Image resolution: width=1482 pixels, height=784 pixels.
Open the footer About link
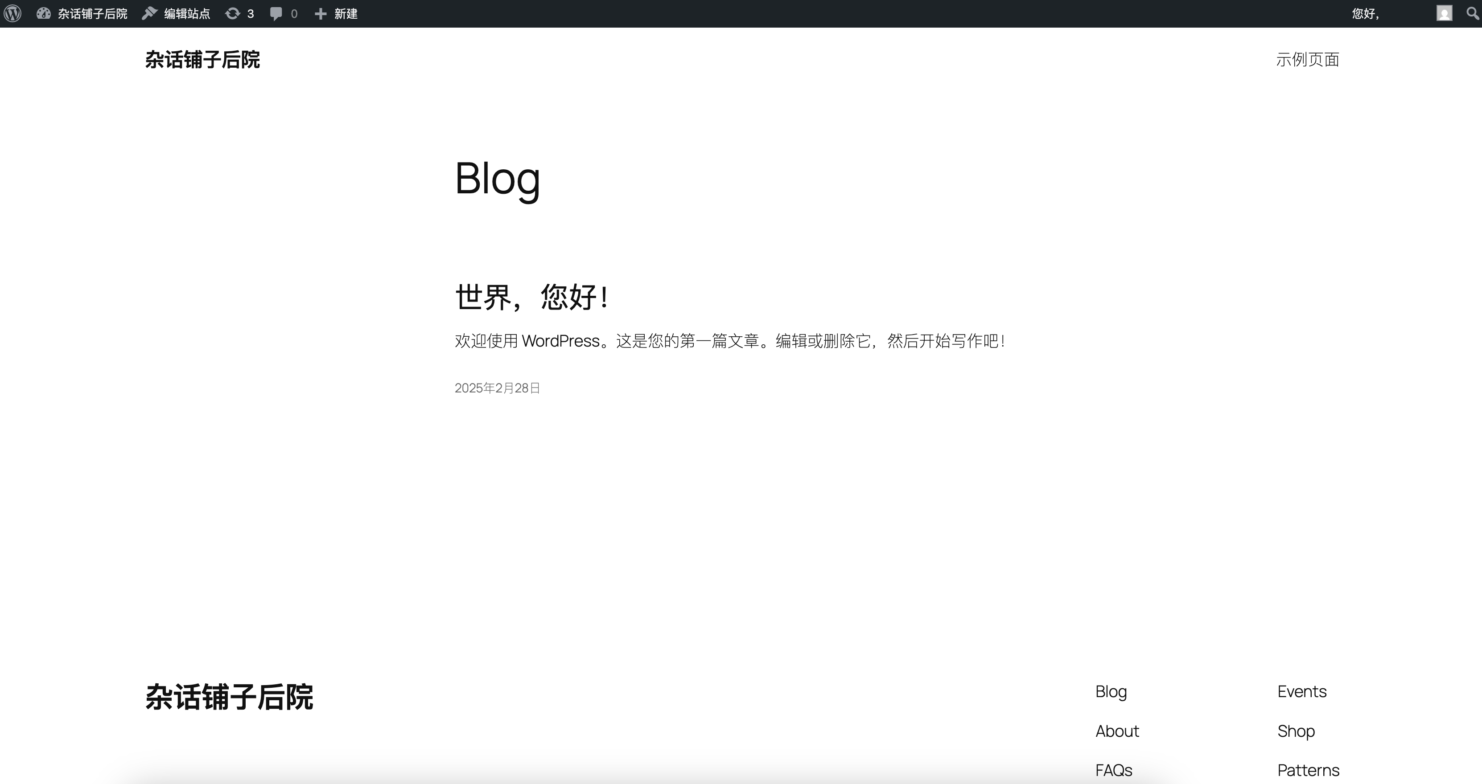pos(1117,731)
